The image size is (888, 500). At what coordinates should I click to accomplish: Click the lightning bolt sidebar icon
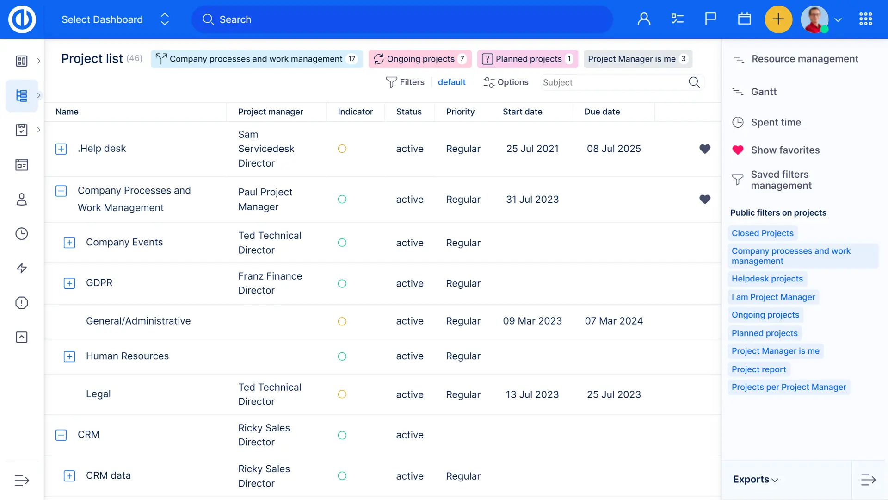[22, 268]
